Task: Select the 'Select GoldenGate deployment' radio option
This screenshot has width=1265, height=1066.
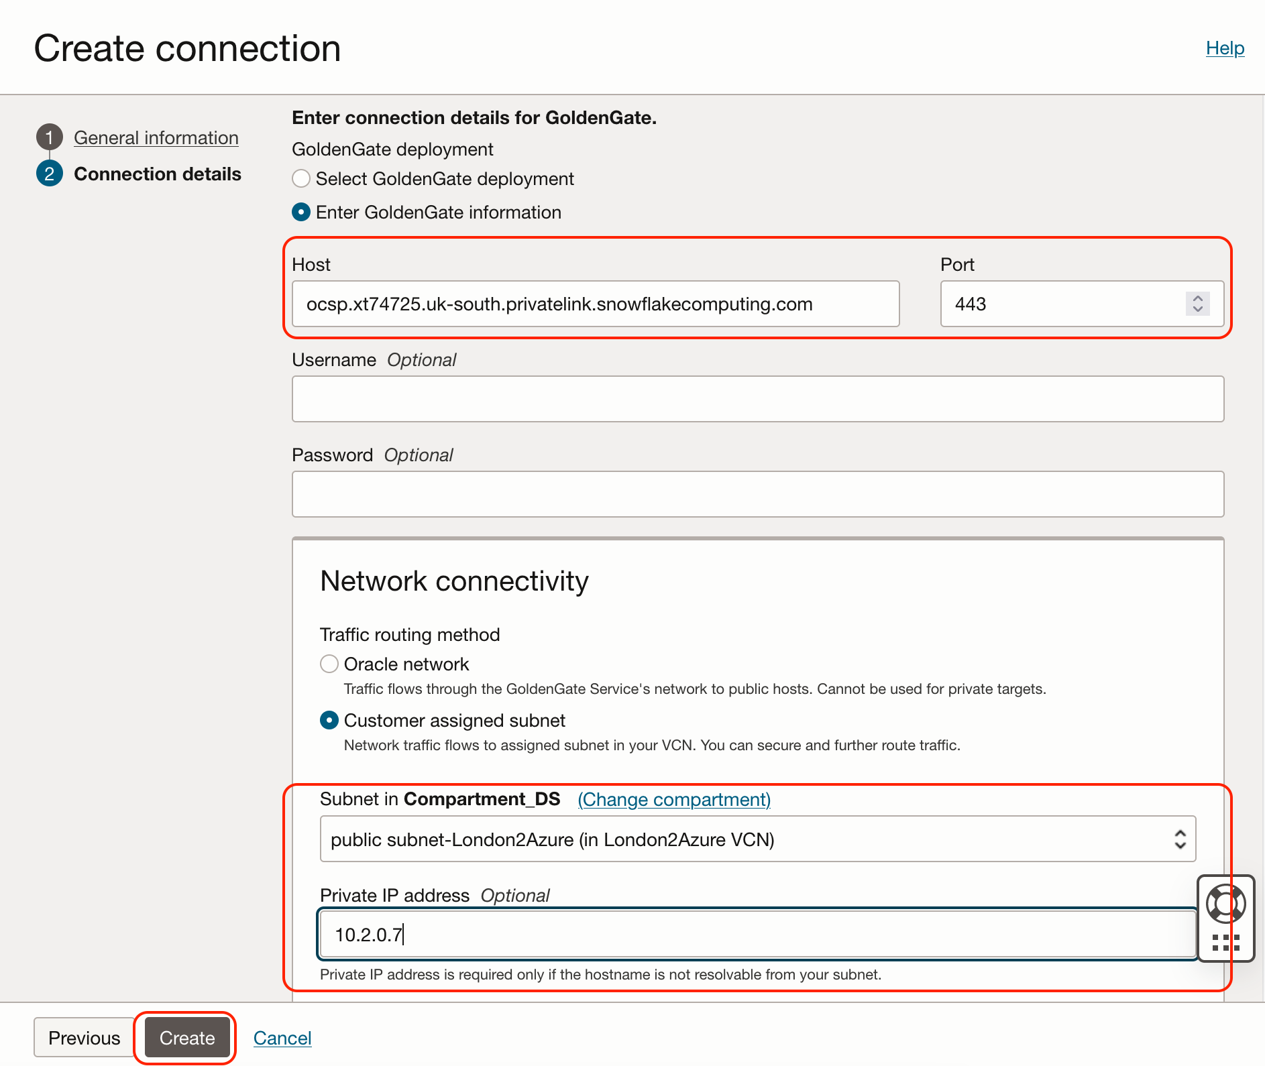Action: click(301, 179)
